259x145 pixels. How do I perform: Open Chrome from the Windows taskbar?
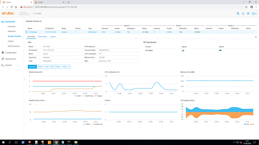click(56, 142)
